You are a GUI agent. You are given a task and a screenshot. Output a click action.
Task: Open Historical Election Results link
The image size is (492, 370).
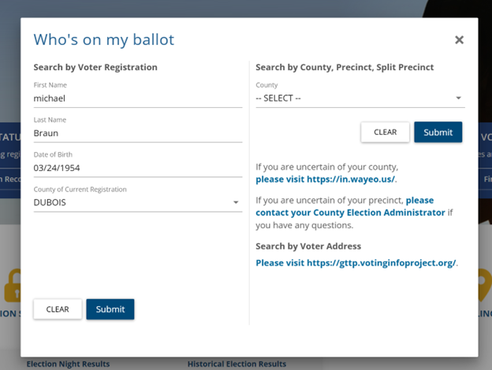pos(237,364)
